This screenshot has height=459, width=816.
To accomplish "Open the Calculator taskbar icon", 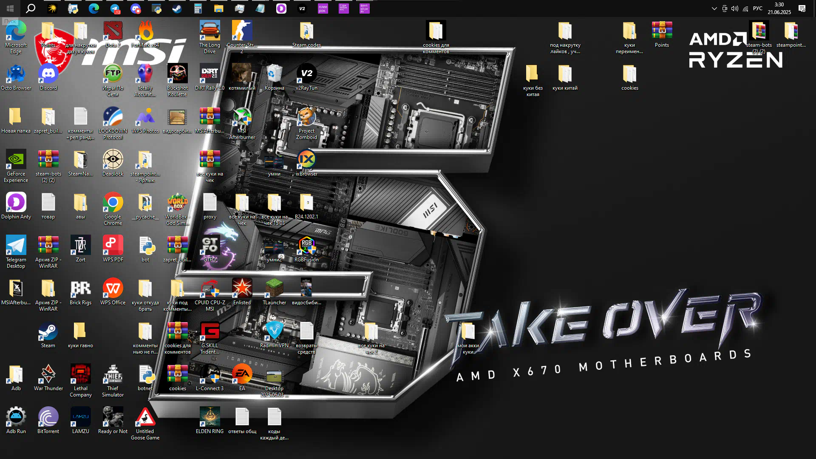I will [x=198, y=8].
